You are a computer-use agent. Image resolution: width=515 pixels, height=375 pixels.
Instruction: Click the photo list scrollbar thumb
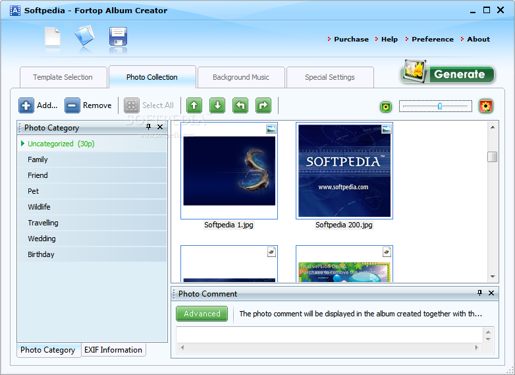pyautogui.click(x=493, y=157)
